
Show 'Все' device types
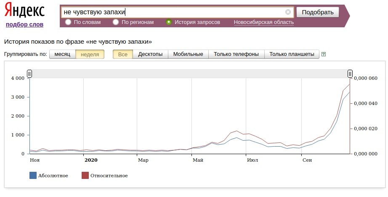pyautogui.click(x=123, y=54)
